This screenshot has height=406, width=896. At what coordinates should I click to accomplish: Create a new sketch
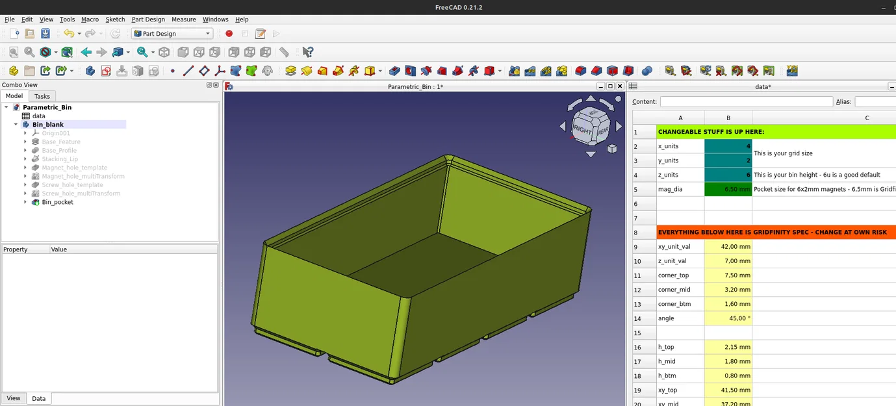(x=106, y=71)
